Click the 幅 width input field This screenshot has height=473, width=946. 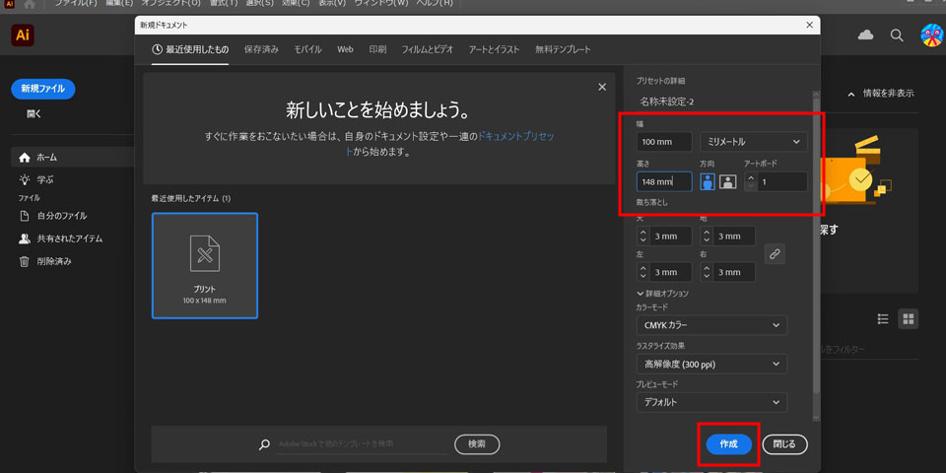(663, 142)
